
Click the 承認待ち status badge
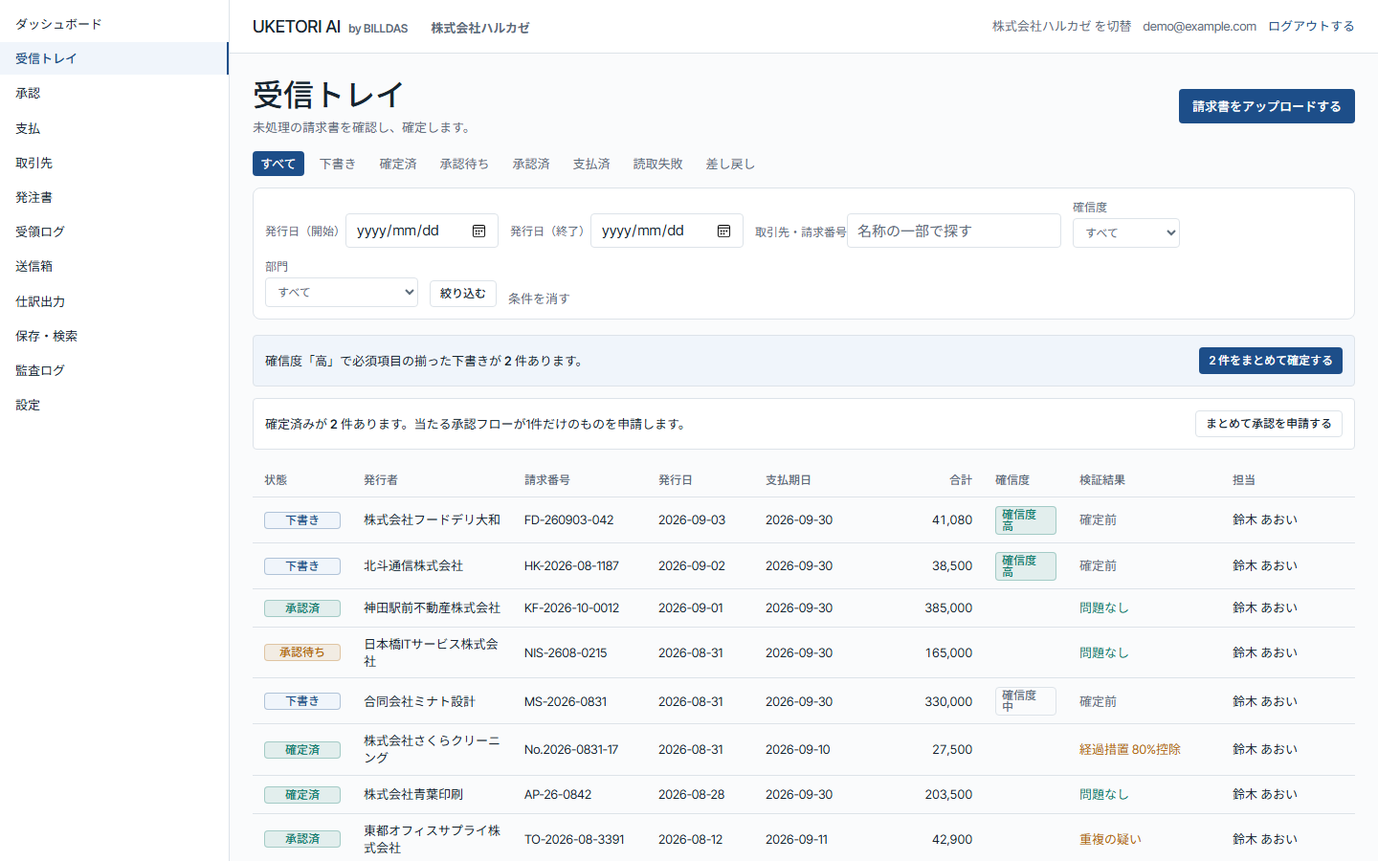point(302,652)
